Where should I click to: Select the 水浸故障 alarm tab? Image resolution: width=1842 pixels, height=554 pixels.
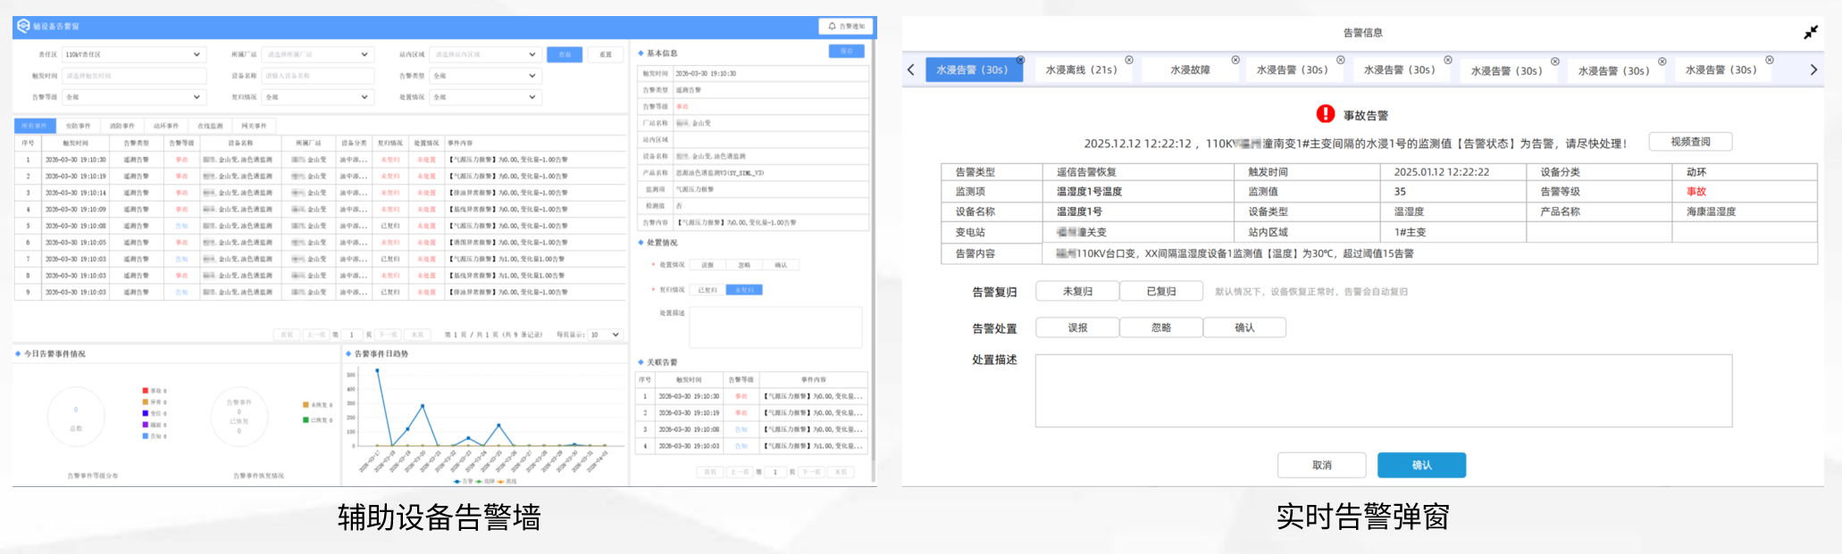point(1190,70)
